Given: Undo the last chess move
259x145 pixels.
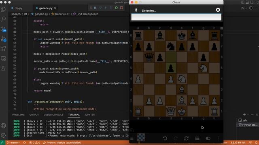Looking at the screenshot, I should pyautogui.click(x=165, y=138).
